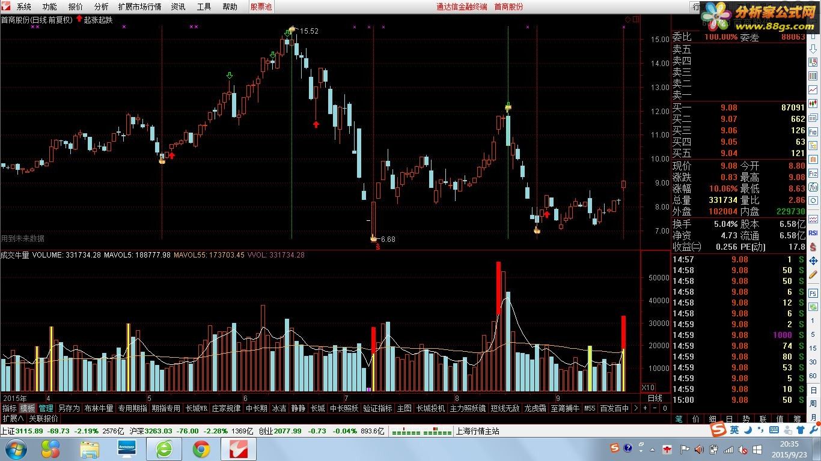821x461 pixels.
Task: Open the 系统 menu
Action: pos(24,7)
